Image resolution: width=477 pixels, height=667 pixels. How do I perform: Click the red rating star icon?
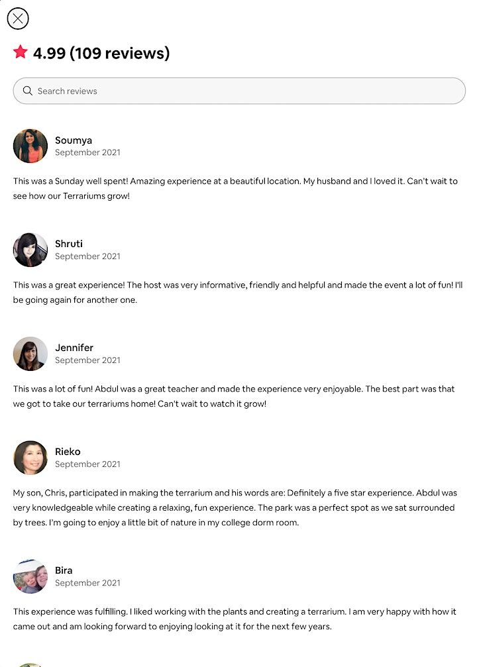pyautogui.click(x=21, y=52)
